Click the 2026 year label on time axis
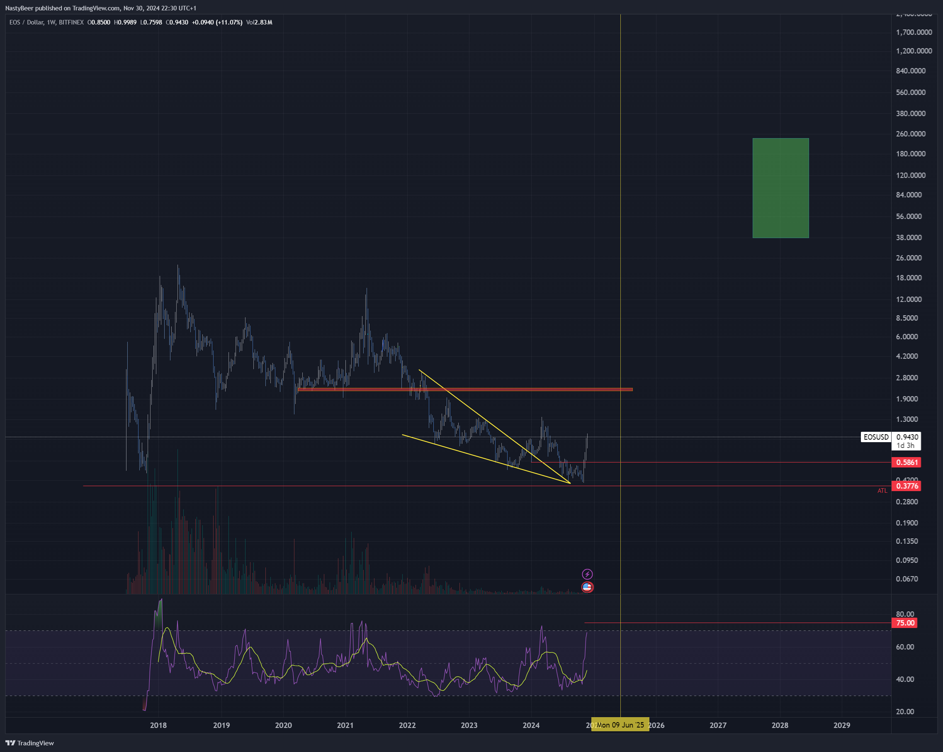 coord(656,725)
